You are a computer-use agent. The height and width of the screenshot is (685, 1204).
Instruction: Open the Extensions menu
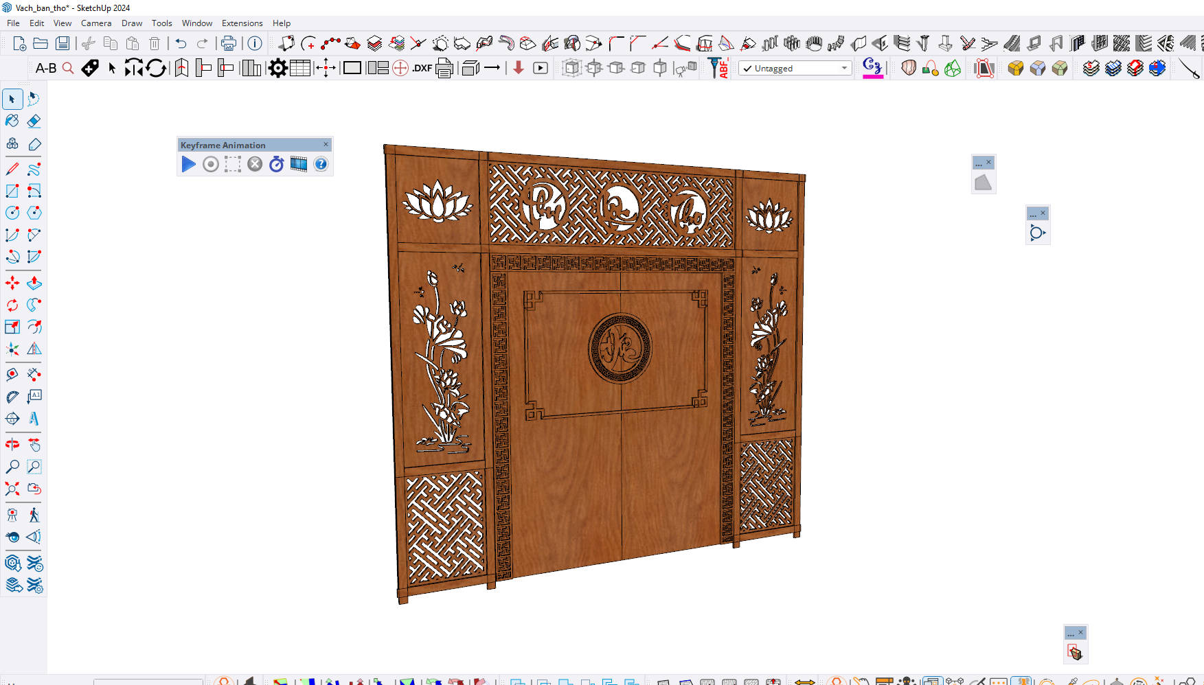click(x=242, y=23)
